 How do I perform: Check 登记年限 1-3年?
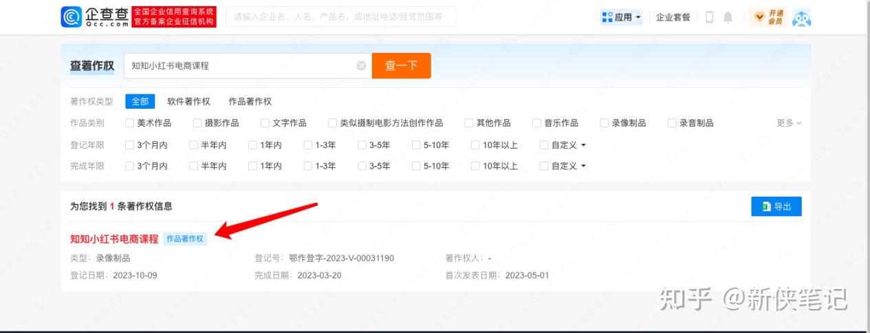(x=307, y=145)
